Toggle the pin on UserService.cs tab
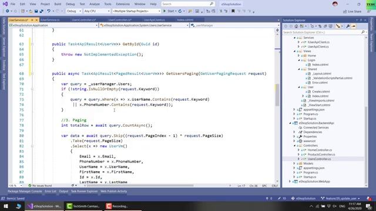The width and height of the screenshot is (376, 211). pos(32,20)
